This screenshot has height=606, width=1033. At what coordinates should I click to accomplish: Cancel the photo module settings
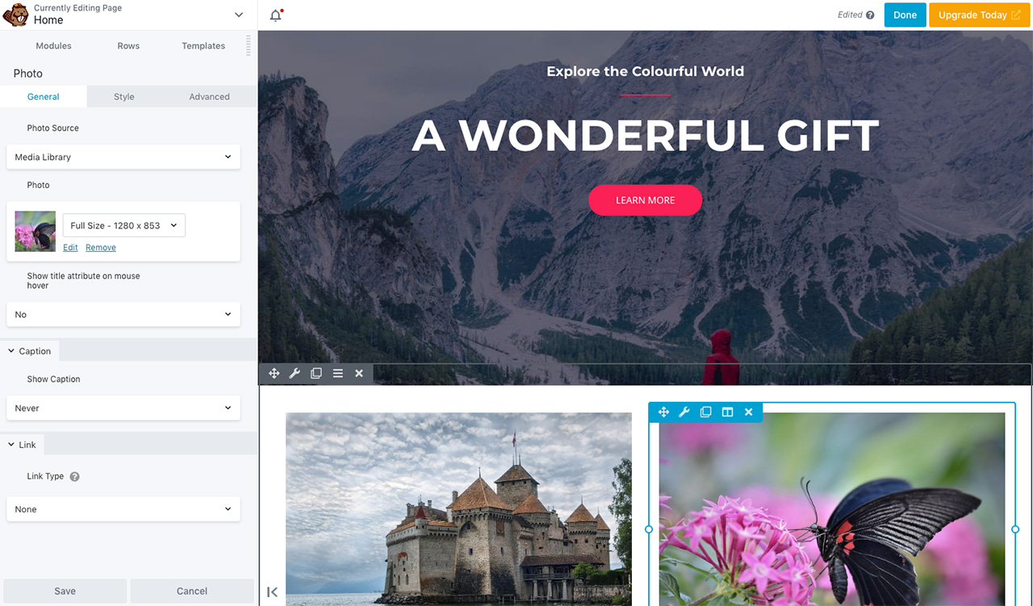point(192,591)
